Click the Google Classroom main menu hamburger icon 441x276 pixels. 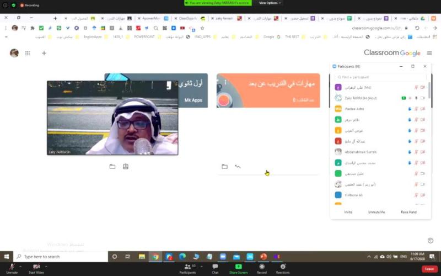click(x=429, y=53)
